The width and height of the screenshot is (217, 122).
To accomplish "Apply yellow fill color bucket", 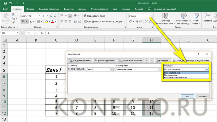I will click(46, 21).
